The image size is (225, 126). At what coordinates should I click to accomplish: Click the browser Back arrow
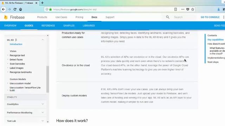pyautogui.click(x=4, y=9)
